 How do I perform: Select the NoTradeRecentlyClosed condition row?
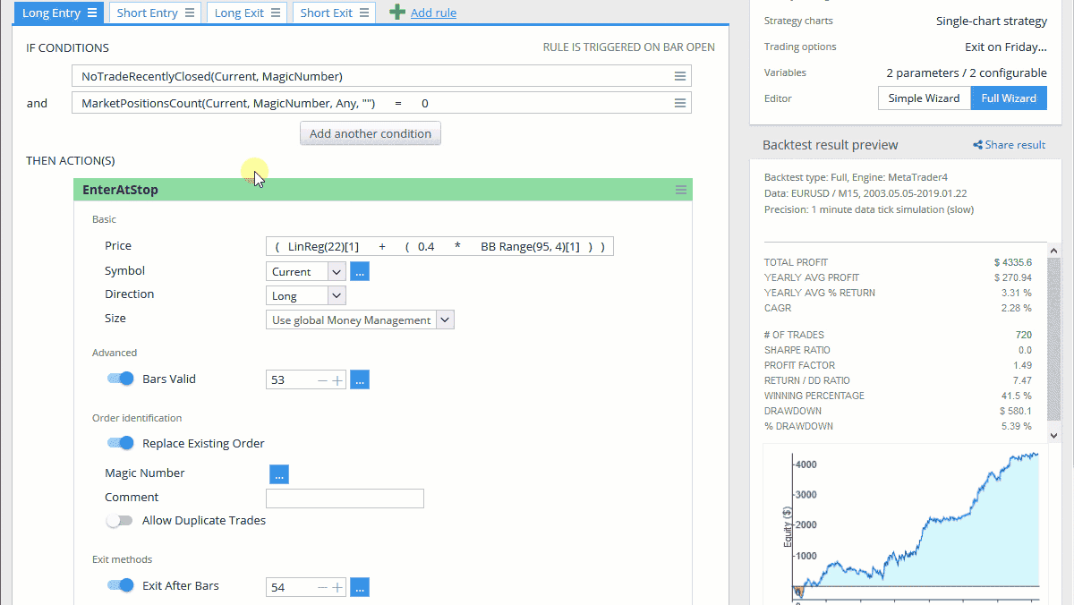(381, 77)
